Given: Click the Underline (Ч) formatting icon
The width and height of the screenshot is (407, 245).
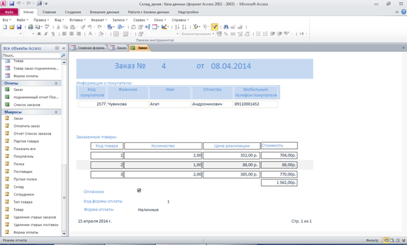Looking at the screenshot, I should tap(53, 34).
